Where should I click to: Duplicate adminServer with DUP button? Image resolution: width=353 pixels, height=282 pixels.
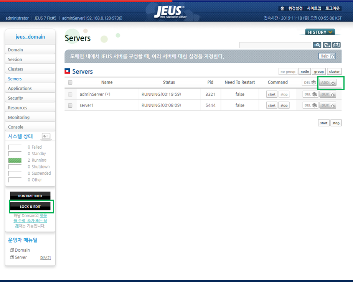click(328, 95)
